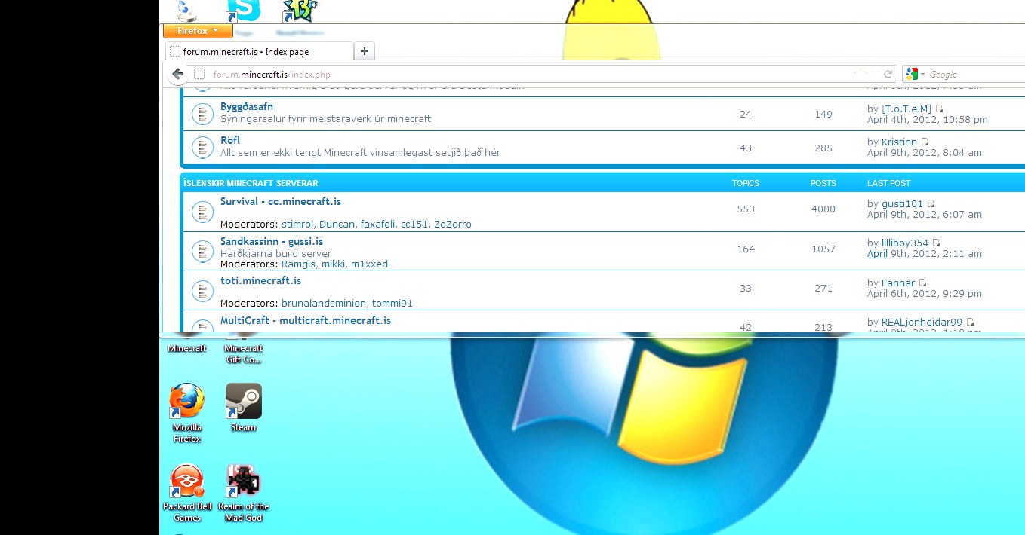Select the forum.minecraft.is Index page tab

pos(257,52)
